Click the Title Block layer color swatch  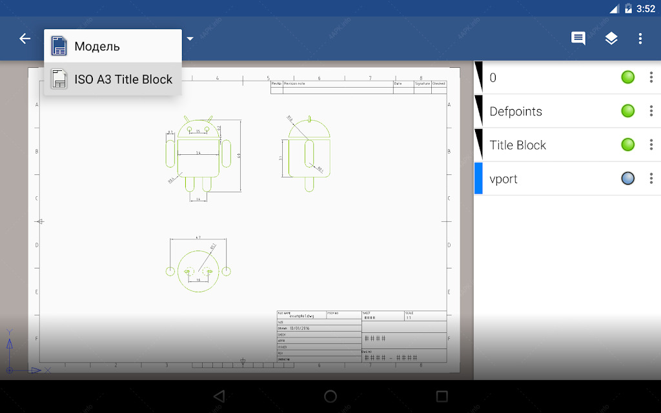(x=478, y=145)
